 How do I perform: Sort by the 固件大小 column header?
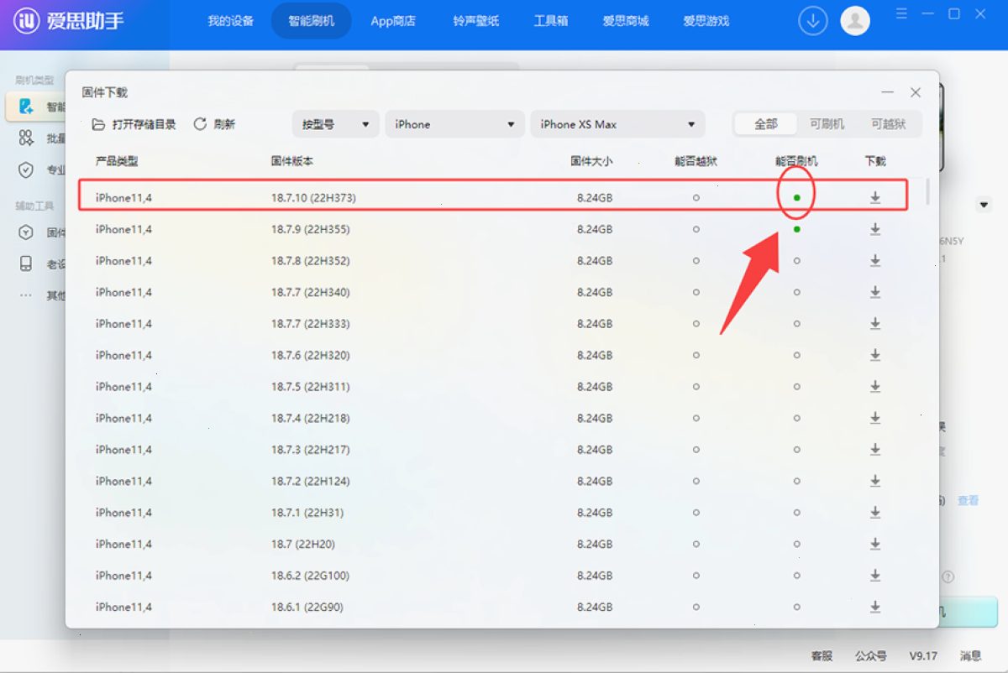point(591,160)
